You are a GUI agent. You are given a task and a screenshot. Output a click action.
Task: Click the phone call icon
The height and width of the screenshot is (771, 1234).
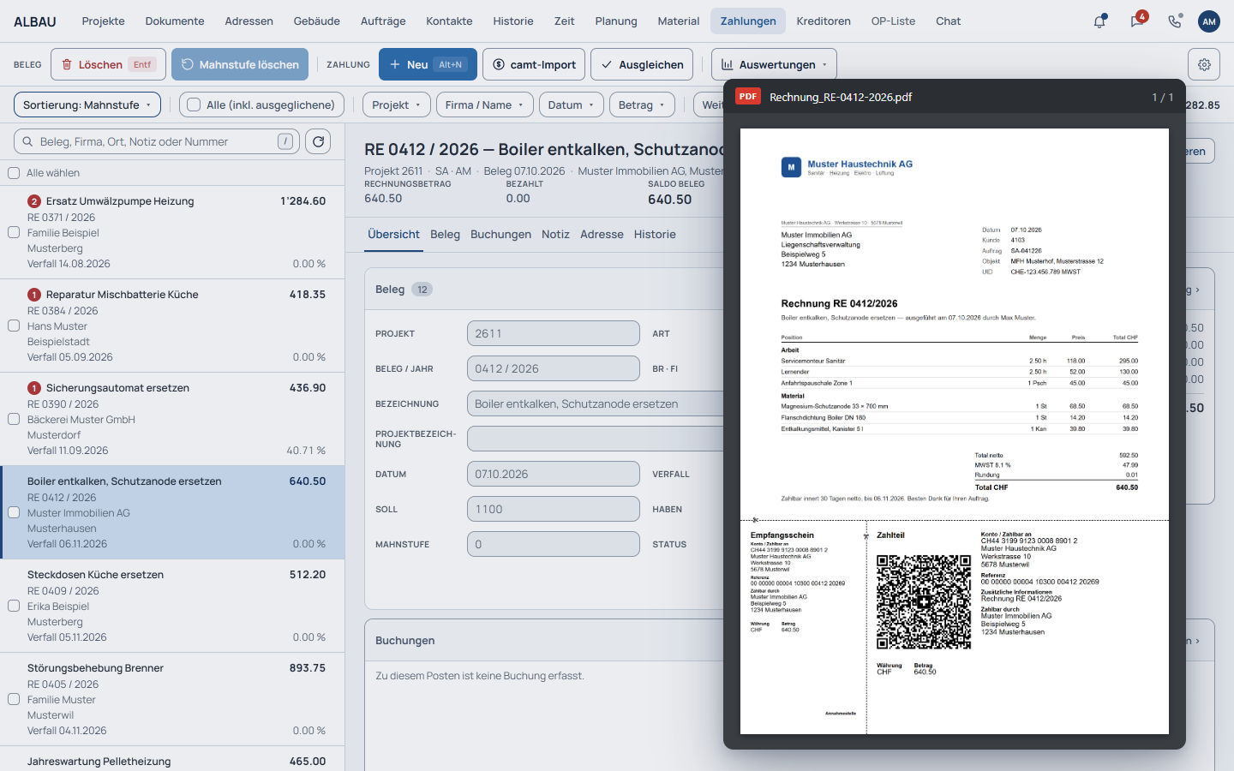(x=1174, y=21)
